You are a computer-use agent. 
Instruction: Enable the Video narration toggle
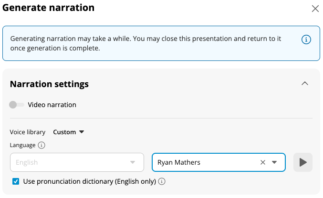tap(17, 105)
